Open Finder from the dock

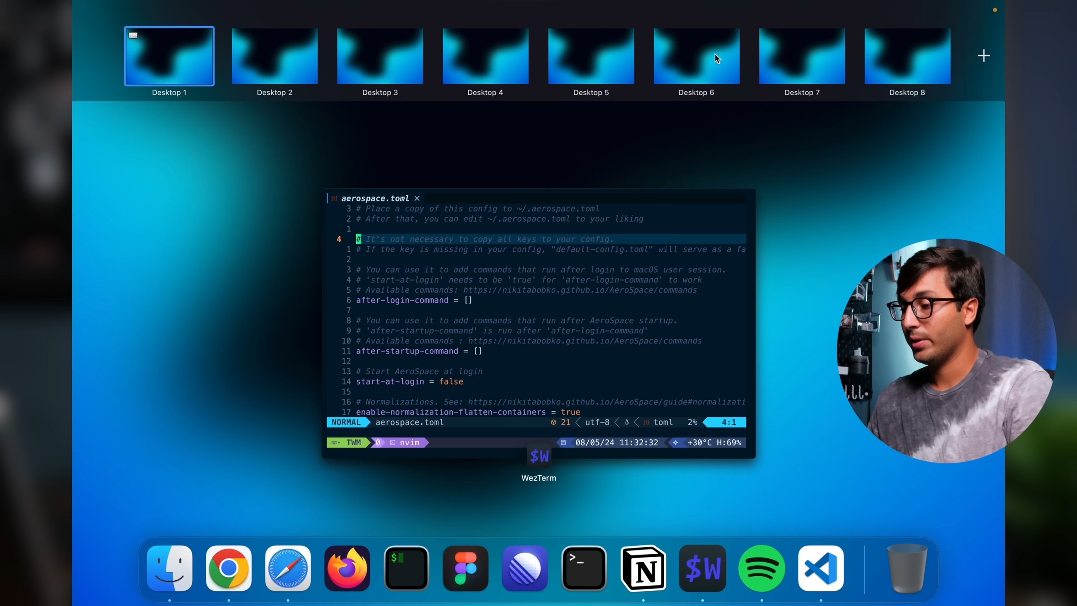tap(170, 568)
